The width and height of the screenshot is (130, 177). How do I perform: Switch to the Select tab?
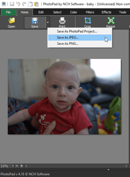57,12
